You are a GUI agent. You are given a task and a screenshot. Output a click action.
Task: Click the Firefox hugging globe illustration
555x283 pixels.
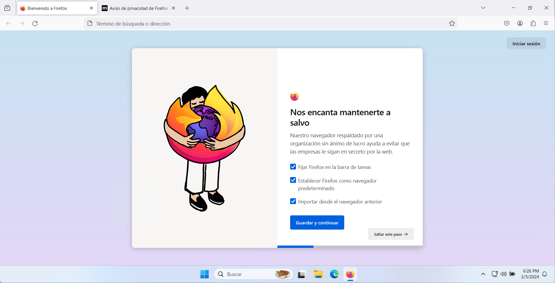[204, 148]
